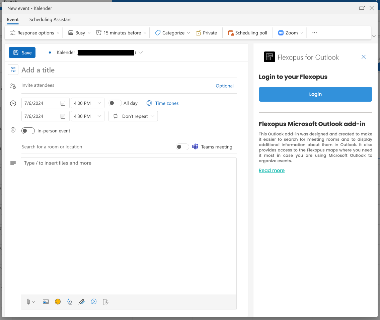Click the show formatting options icon
The height and width of the screenshot is (320, 380).
(70, 302)
